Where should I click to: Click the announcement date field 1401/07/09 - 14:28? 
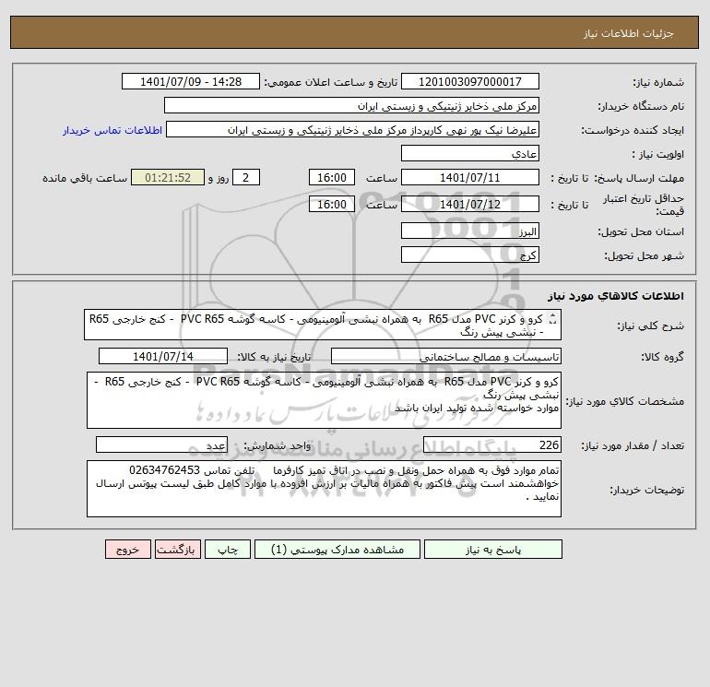coord(191,81)
